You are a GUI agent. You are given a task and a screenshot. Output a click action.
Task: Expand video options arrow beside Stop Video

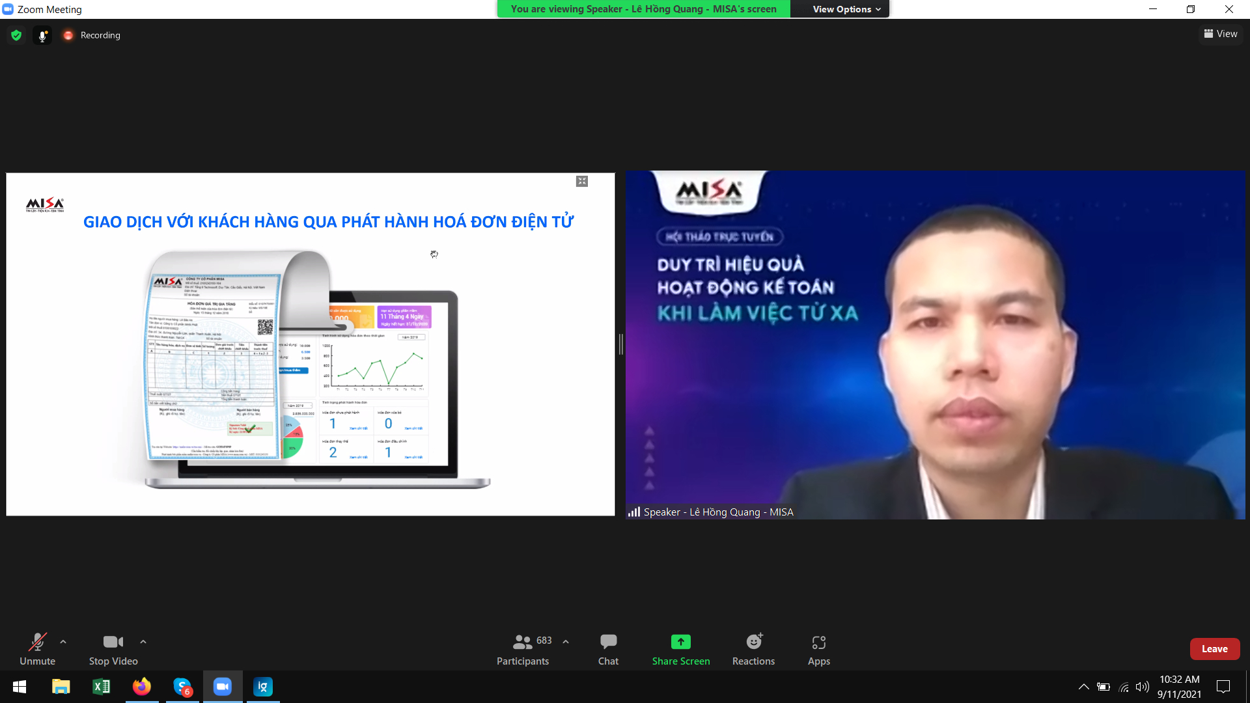[x=143, y=642]
